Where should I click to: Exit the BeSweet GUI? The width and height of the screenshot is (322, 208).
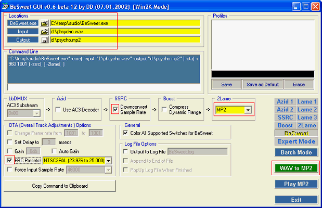(297, 200)
